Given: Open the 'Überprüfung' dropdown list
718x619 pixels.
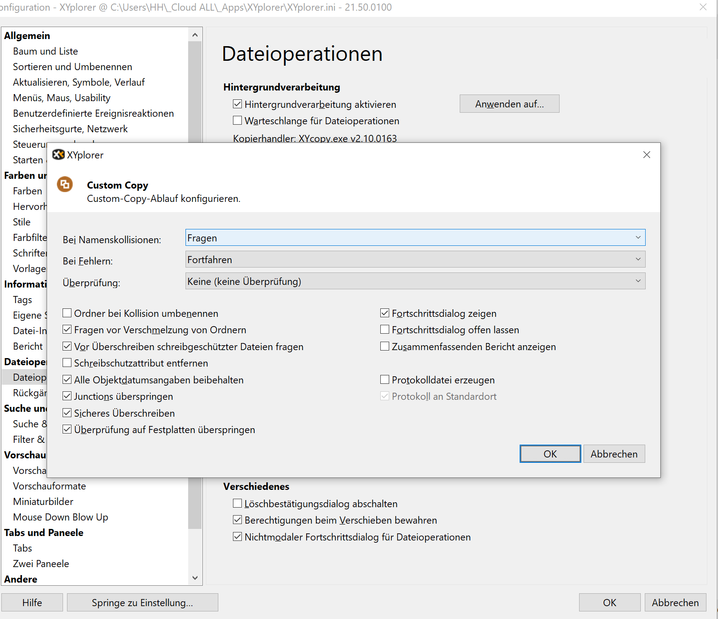Looking at the screenshot, I should [415, 281].
